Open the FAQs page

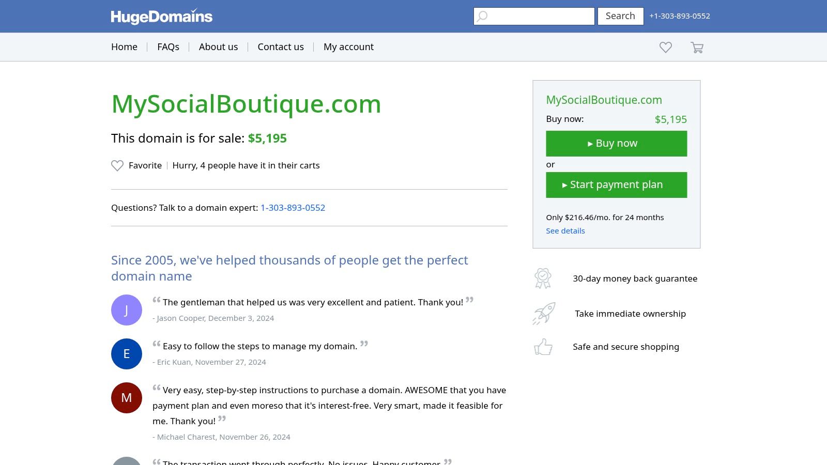point(168,47)
